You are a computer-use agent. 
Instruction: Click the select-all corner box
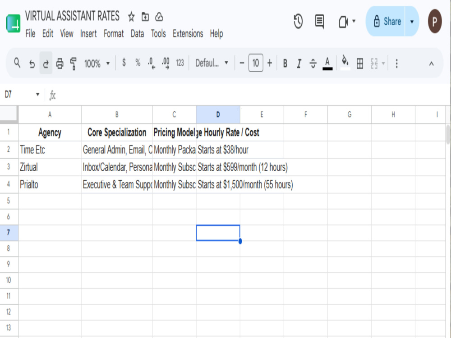tap(9, 114)
